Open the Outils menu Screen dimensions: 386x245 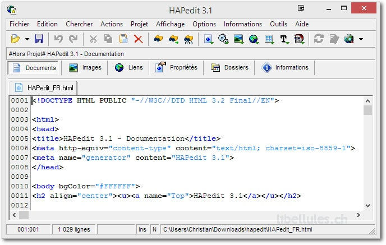click(278, 24)
